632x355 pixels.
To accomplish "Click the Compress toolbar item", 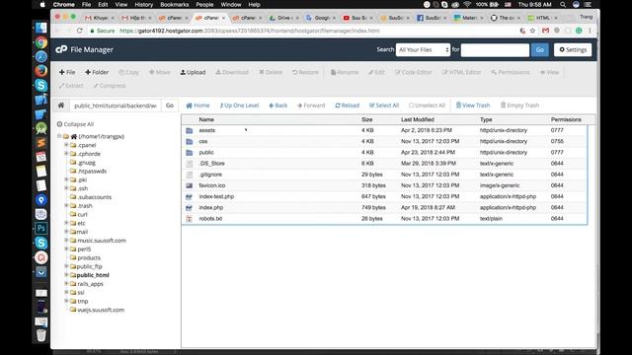I will (110, 86).
